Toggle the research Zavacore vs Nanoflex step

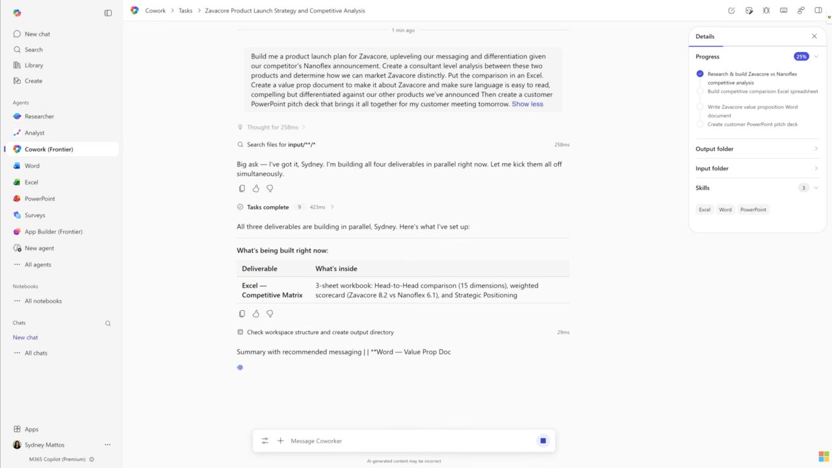point(700,74)
